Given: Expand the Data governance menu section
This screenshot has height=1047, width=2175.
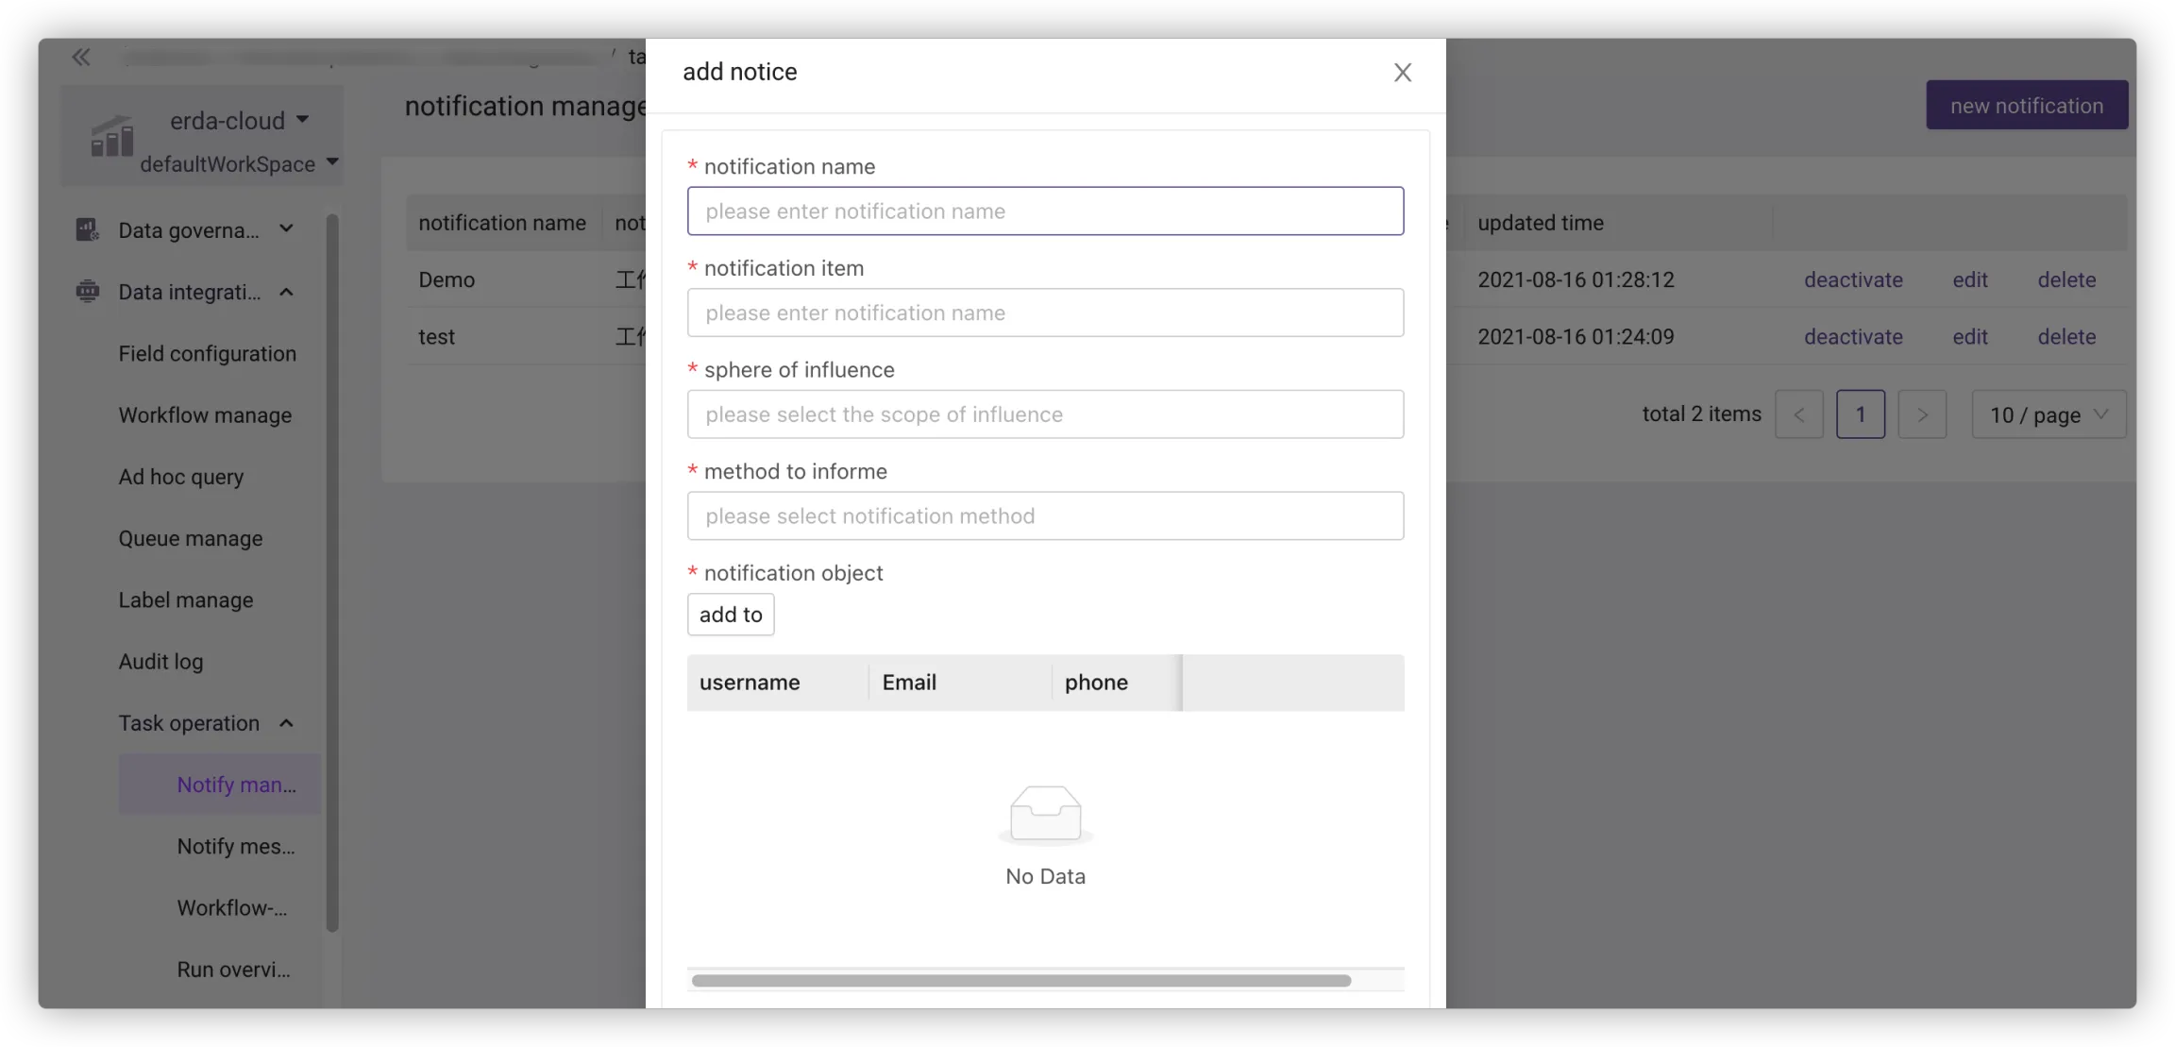Looking at the screenshot, I should (x=286, y=229).
